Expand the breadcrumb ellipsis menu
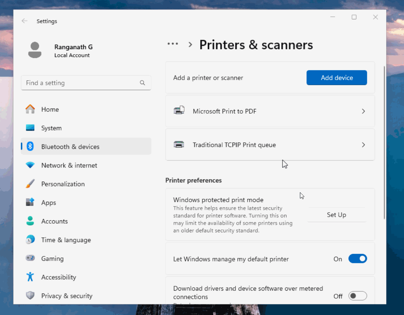This screenshot has height=315, width=404. [173, 44]
